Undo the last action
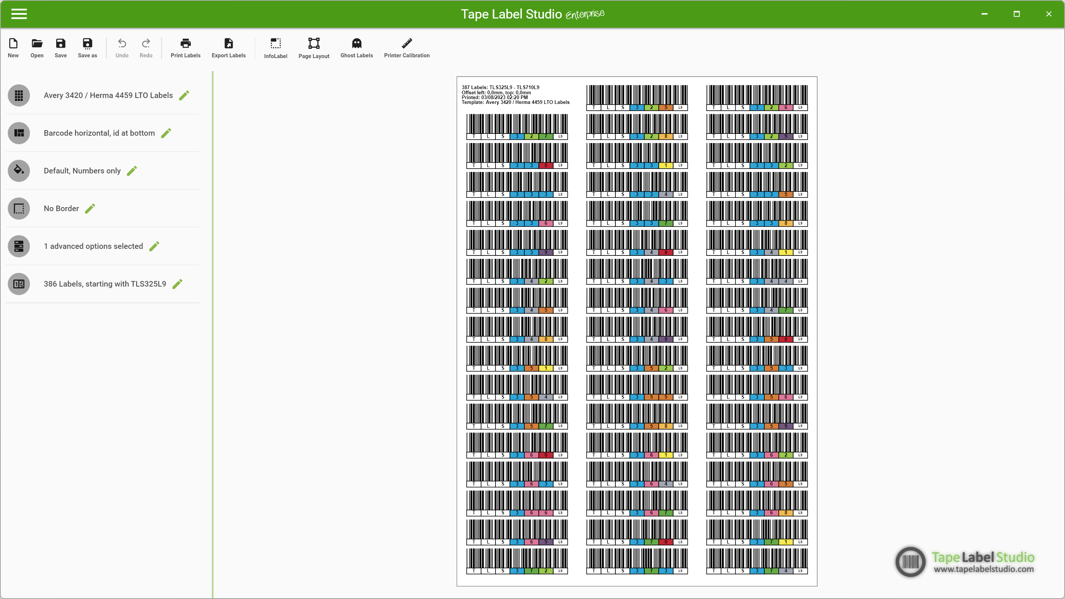The image size is (1065, 599). (122, 48)
